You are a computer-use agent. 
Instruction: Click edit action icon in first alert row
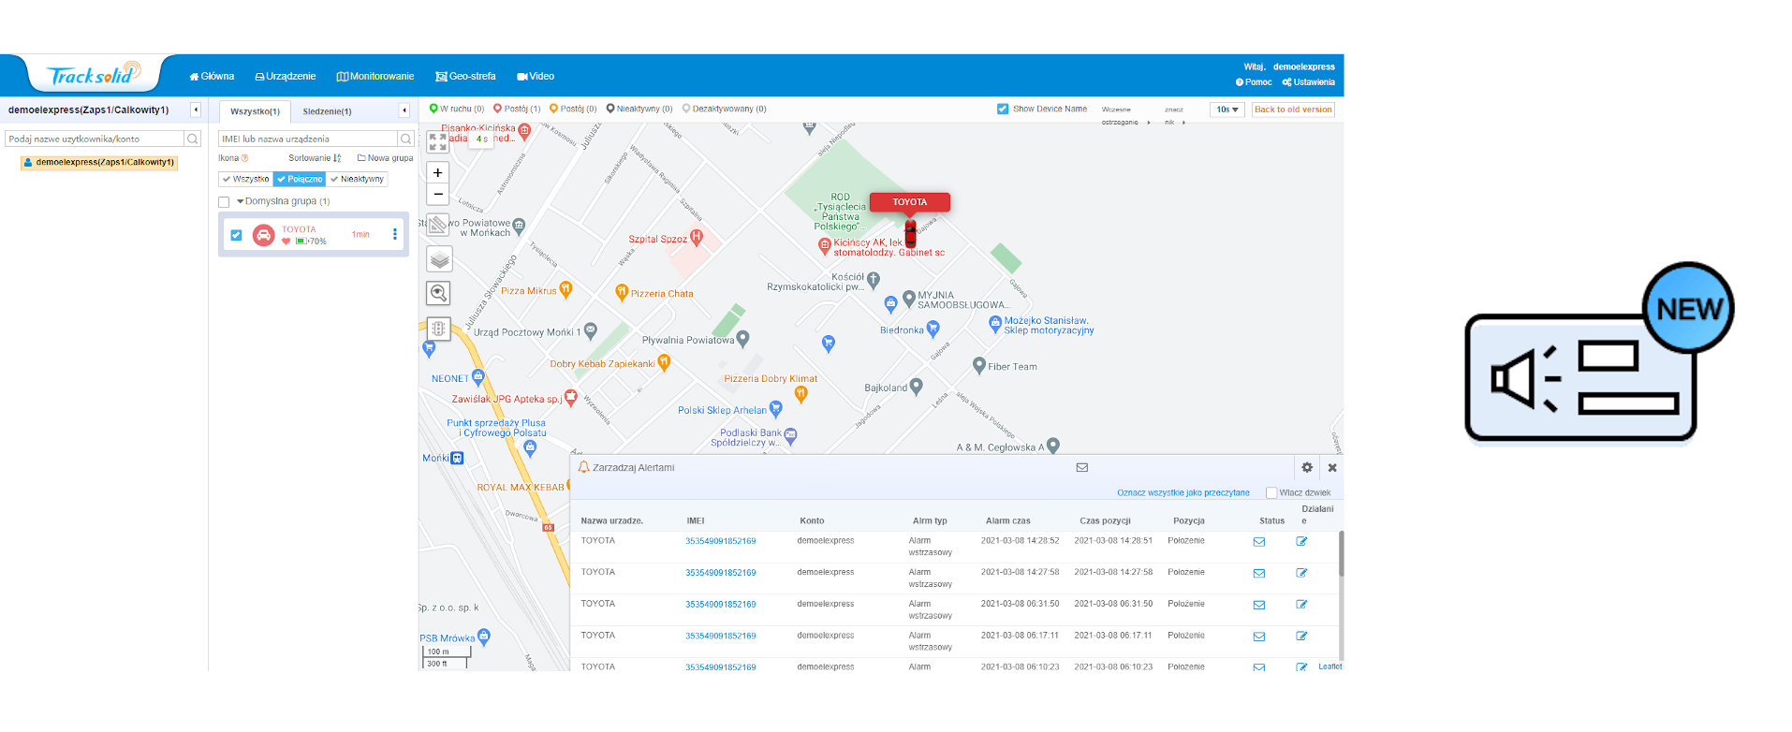(x=1301, y=542)
